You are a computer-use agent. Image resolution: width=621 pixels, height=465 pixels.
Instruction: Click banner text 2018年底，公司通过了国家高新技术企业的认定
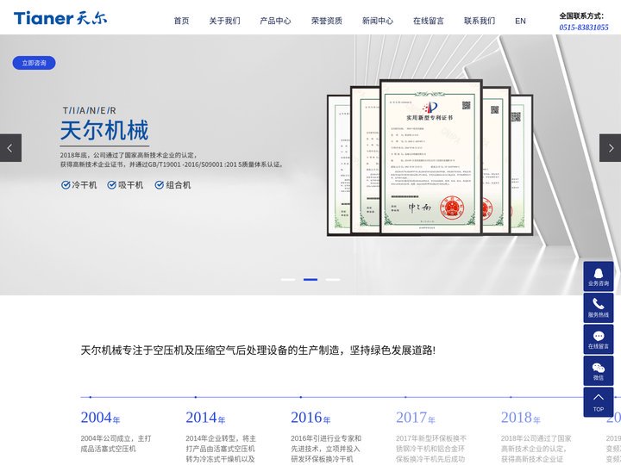tap(129, 155)
